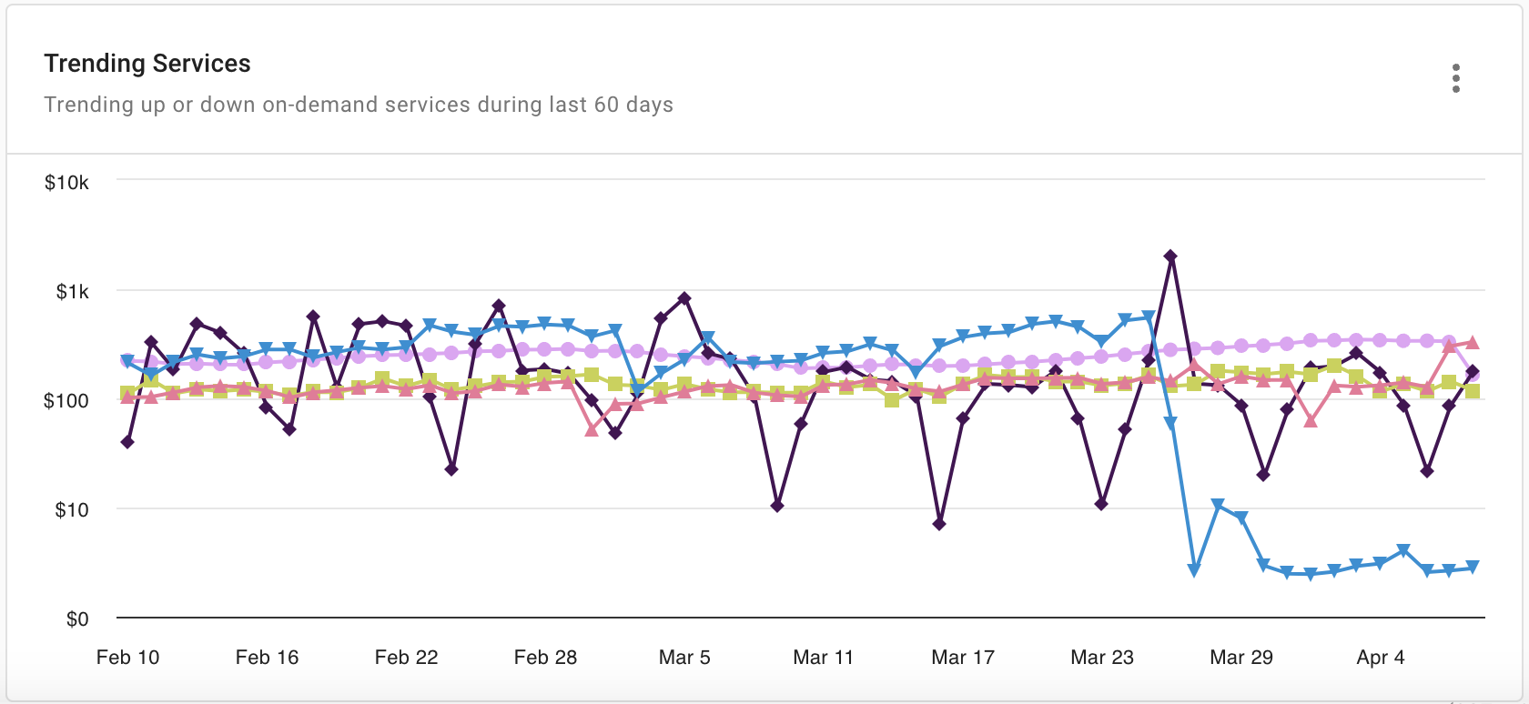
Task: Click the lowest dark purple diamond near Mar 16
Action: (939, 524)
